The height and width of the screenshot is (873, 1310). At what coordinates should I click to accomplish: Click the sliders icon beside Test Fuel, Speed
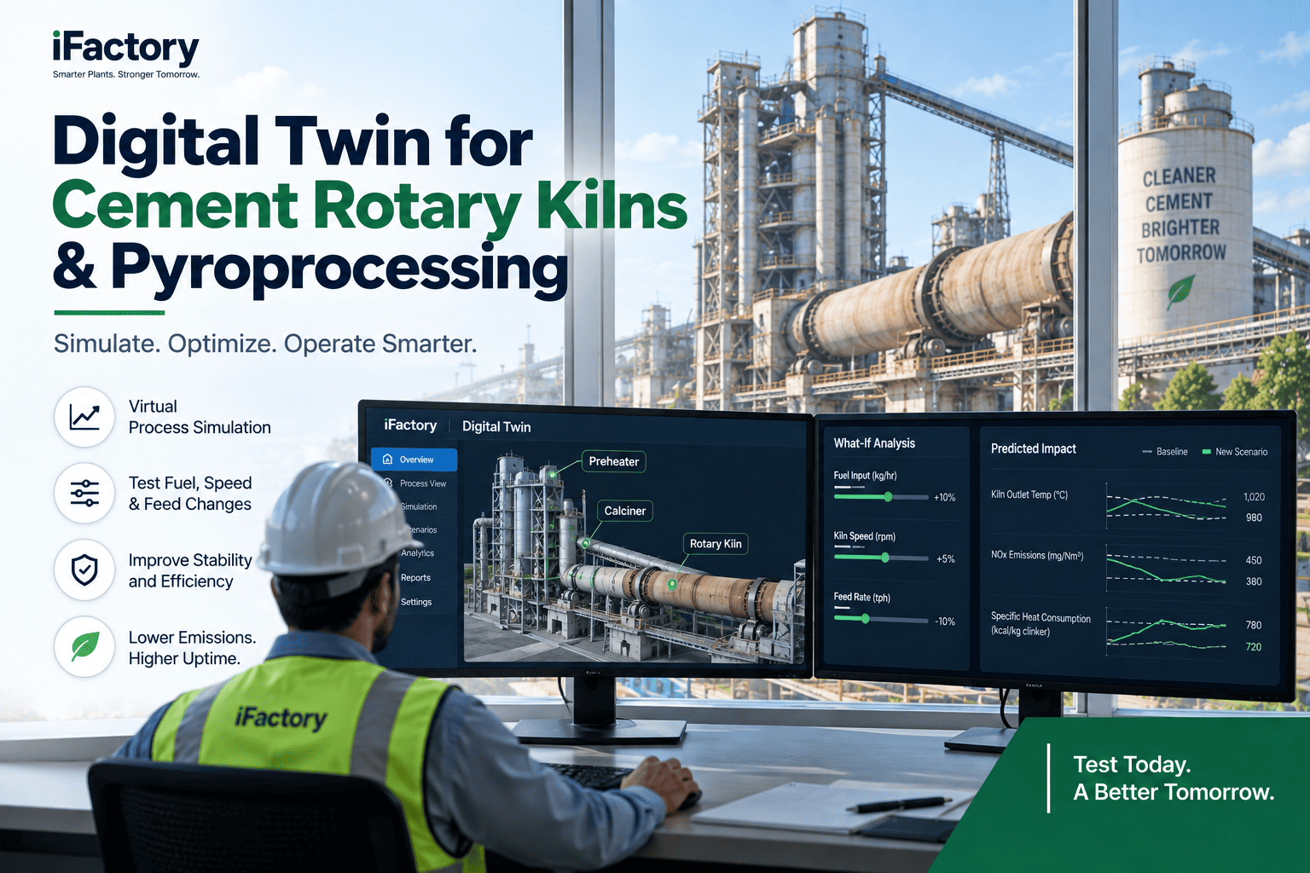(84, 494)
